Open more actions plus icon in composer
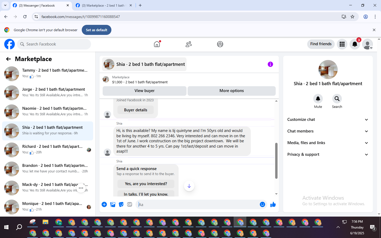This screenshot has height=238, width=381. (104, 204)
